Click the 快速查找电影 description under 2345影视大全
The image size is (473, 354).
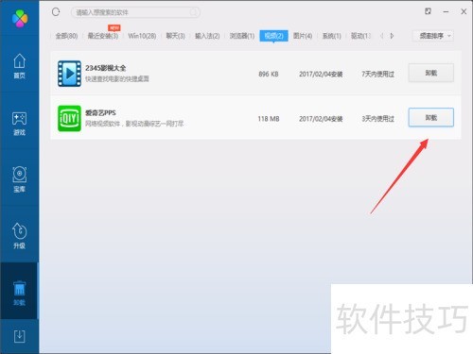117,79
